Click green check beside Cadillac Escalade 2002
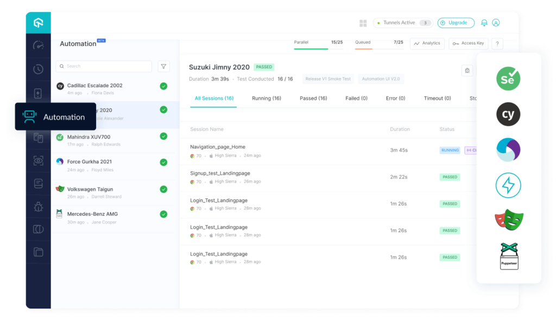Viewport: 556px width, 321px height. coord(163,86)
